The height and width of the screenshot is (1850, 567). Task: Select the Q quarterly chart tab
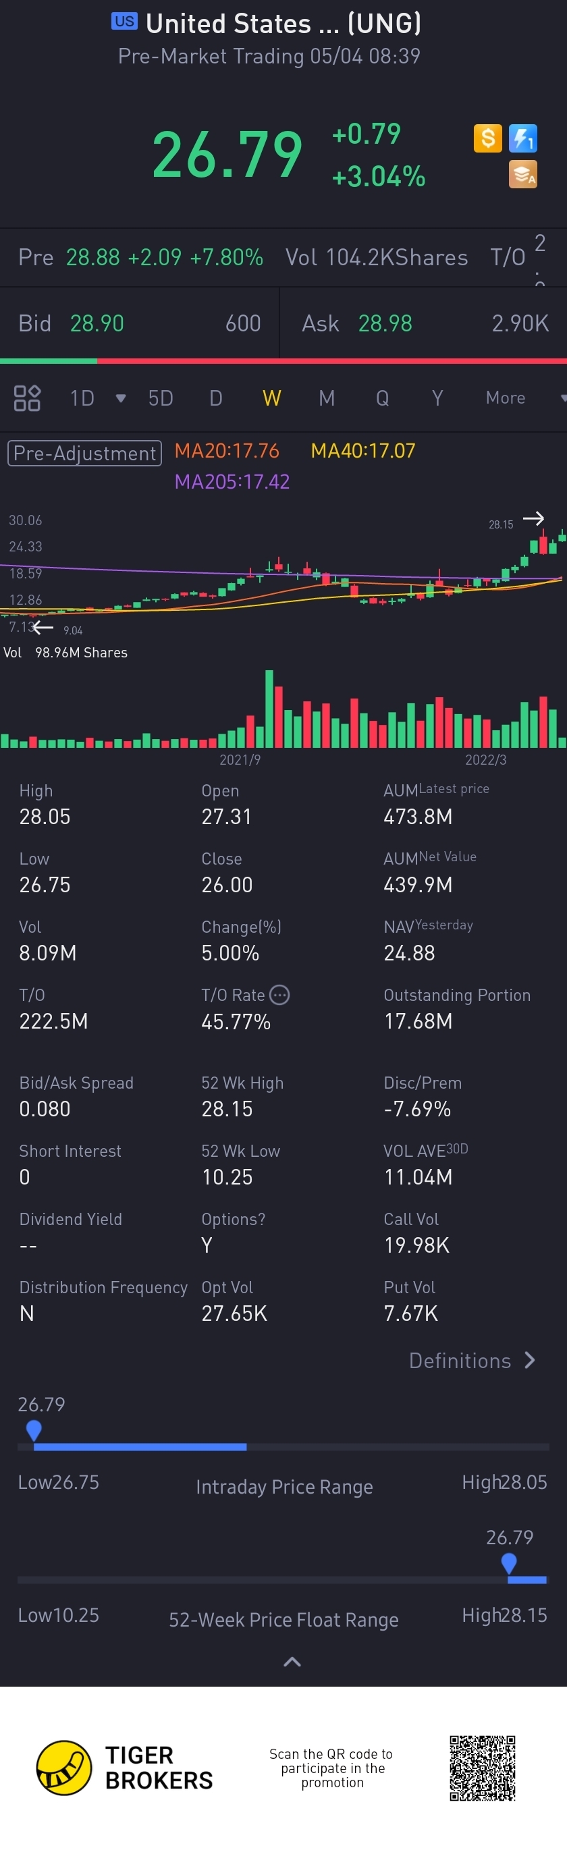coord(382,398)
